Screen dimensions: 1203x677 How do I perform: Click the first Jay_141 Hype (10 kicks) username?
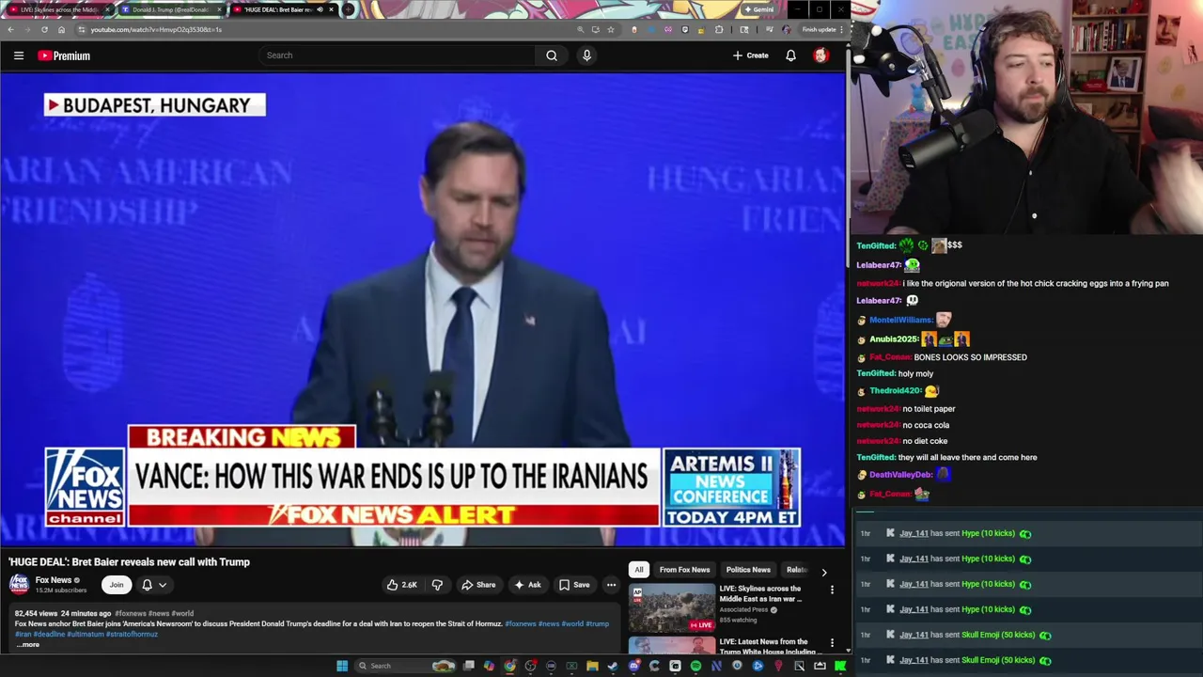coord(914,533)
